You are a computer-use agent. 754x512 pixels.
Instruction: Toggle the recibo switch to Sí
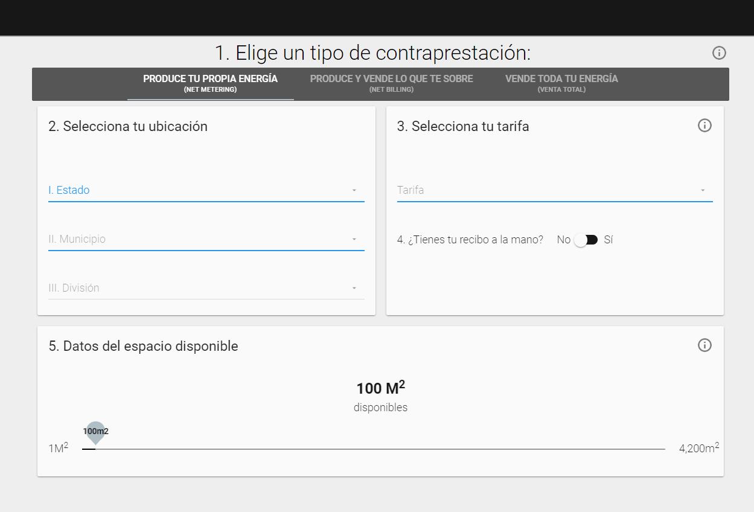tap(584, 240)
